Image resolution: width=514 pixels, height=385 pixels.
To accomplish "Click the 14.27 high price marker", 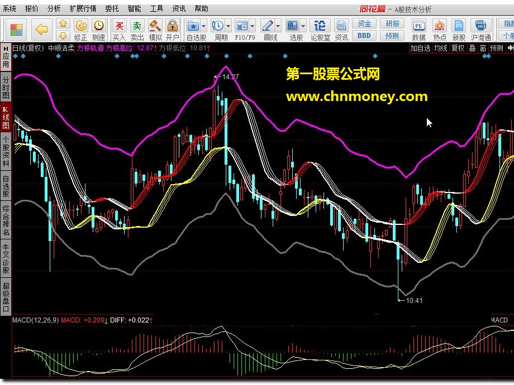I will point(227,76).
